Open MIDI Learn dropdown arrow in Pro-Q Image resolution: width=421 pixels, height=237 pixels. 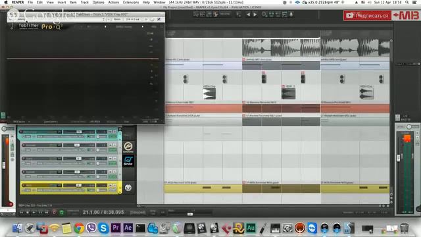click(29, 122)
